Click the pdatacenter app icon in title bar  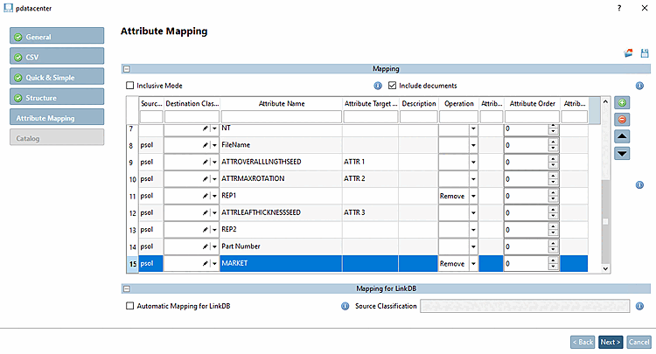8,8
